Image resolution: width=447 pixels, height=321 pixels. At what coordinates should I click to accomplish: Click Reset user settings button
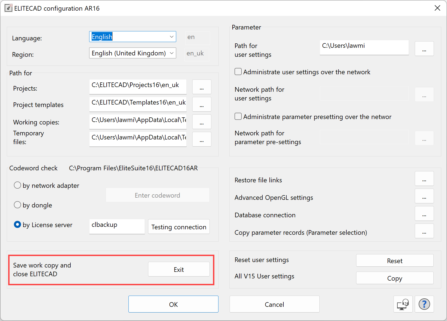[x=395, y=260]
